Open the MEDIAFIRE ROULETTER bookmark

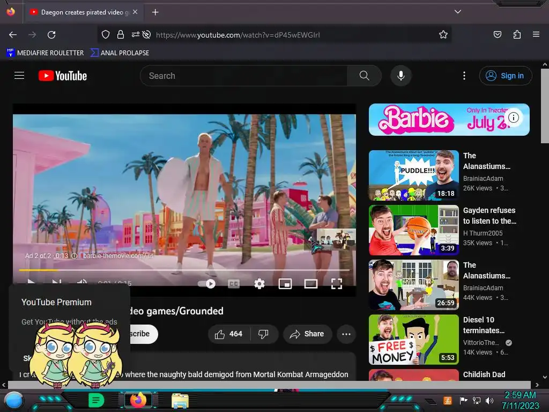(x=46, y=53)
